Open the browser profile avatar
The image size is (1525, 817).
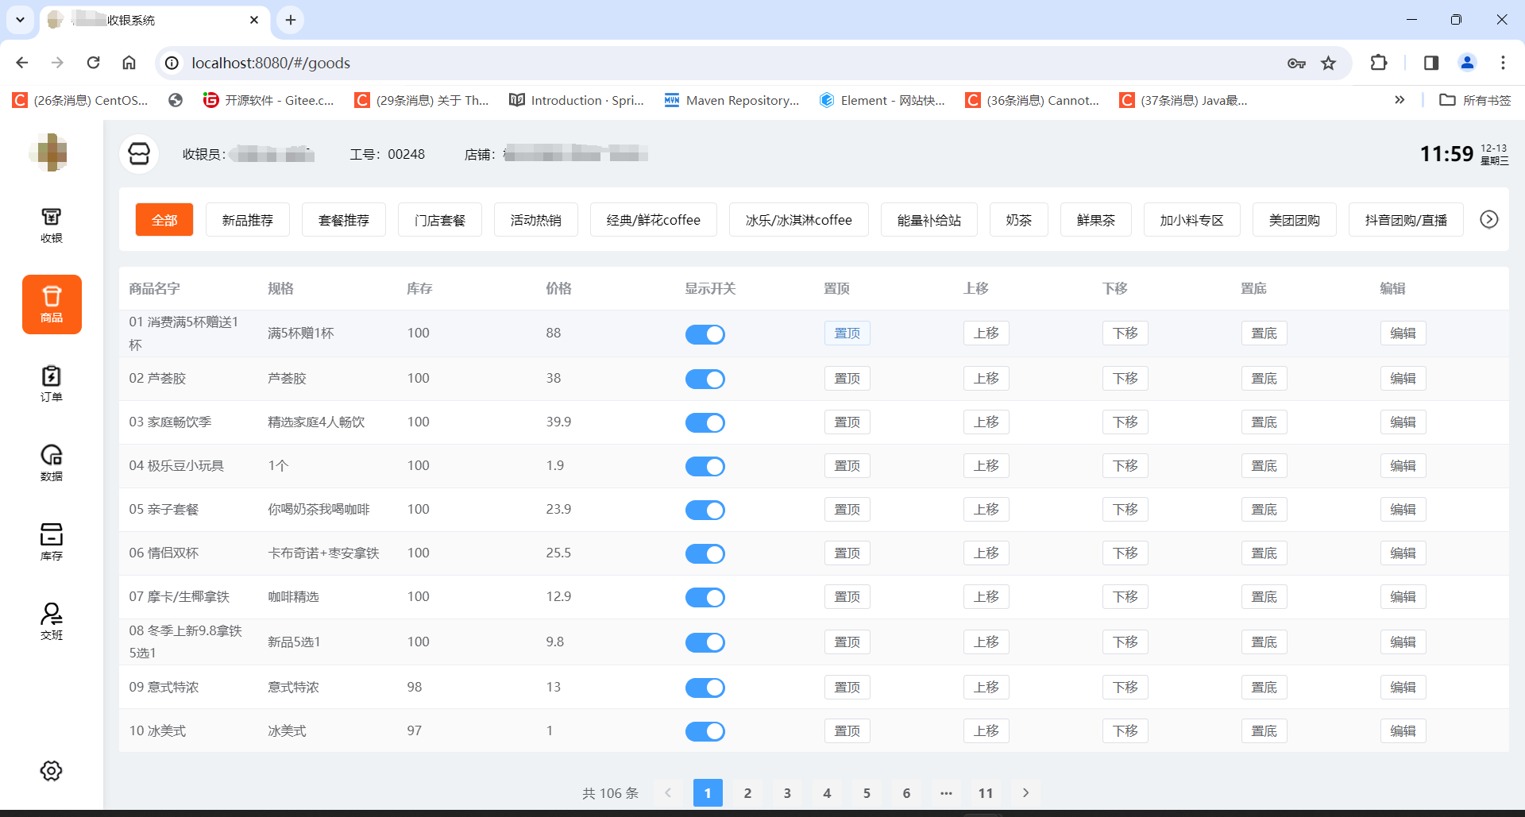pyautogui.click(x=1467, y=63)
